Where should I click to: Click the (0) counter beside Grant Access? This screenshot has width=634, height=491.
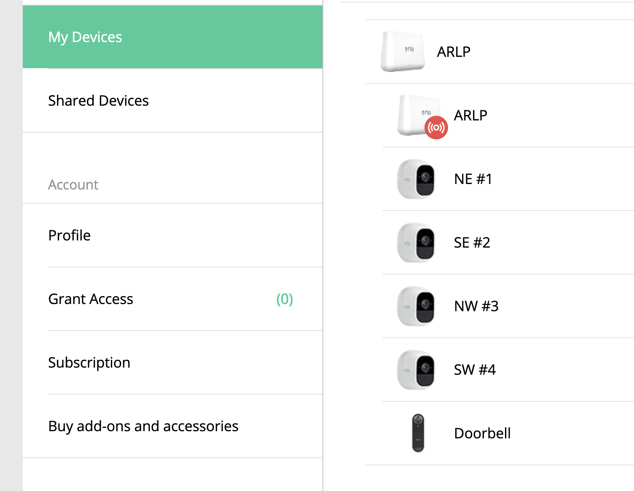285,299
